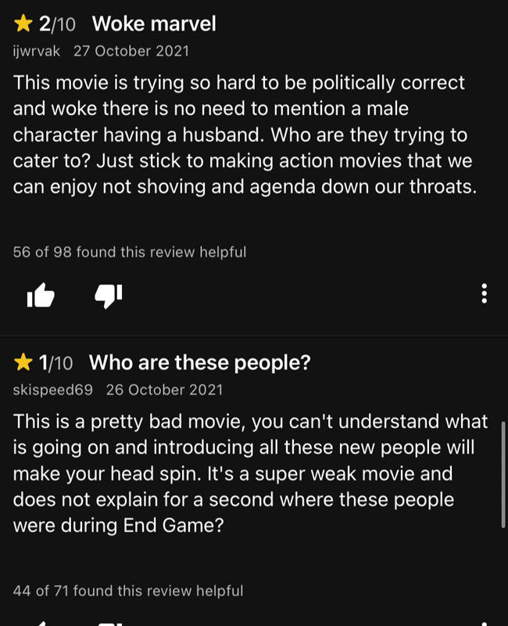Tap the review text mentioning End Game

click(250, 473)
